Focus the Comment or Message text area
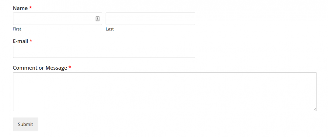Image resolution: width=328 pixels, height=137 pixels. tap(164, 91)
